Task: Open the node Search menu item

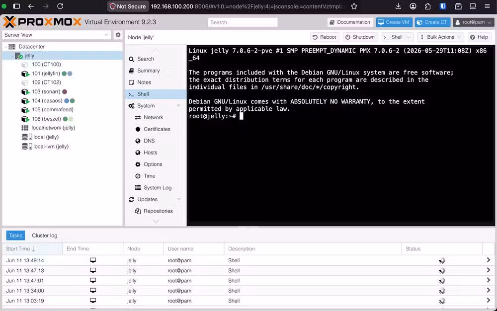Action: tap(146, 59)
